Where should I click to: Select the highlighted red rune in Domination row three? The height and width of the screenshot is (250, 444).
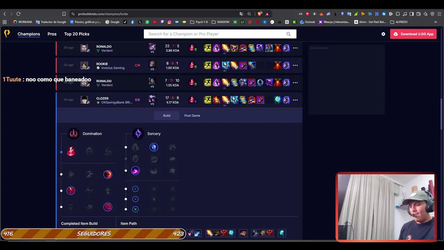(71, 191)
